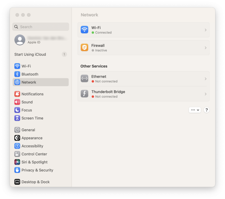The width and height of the screenshot is (225, 199).
Task: Select General in the sidebar
Action: click(28, 130)
